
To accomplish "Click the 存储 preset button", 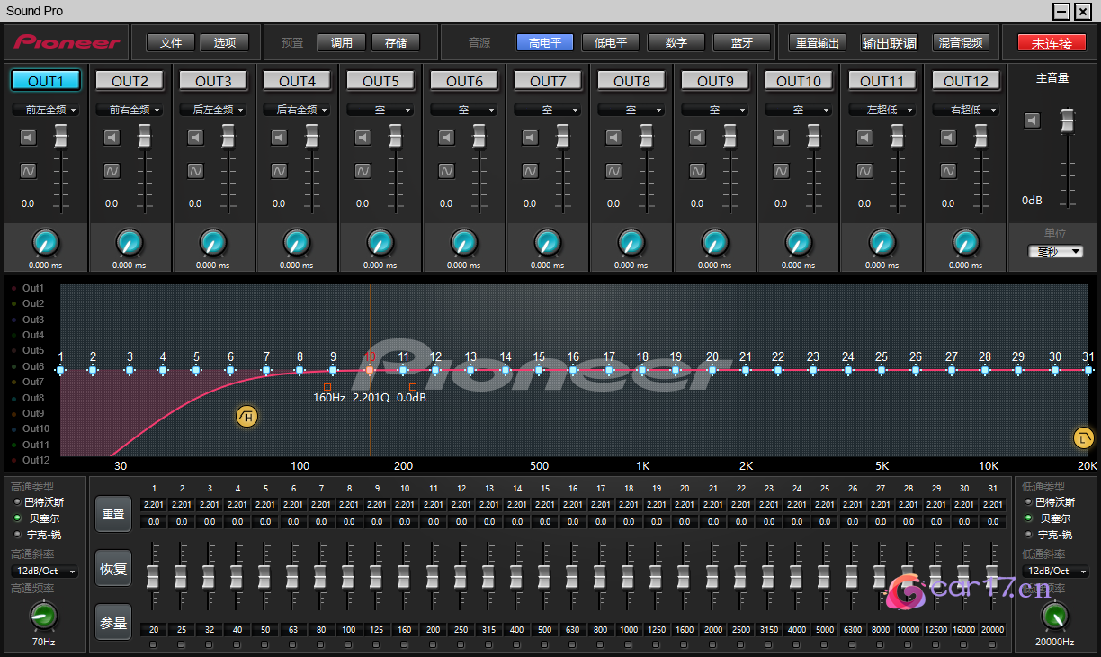I will pyautogui.click(x=396, y=42).
